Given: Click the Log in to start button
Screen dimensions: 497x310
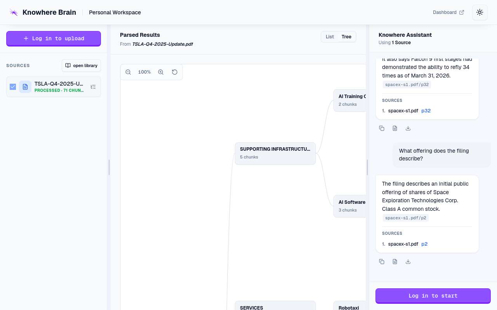Looking at the screenshot, I should pos(433,296).
